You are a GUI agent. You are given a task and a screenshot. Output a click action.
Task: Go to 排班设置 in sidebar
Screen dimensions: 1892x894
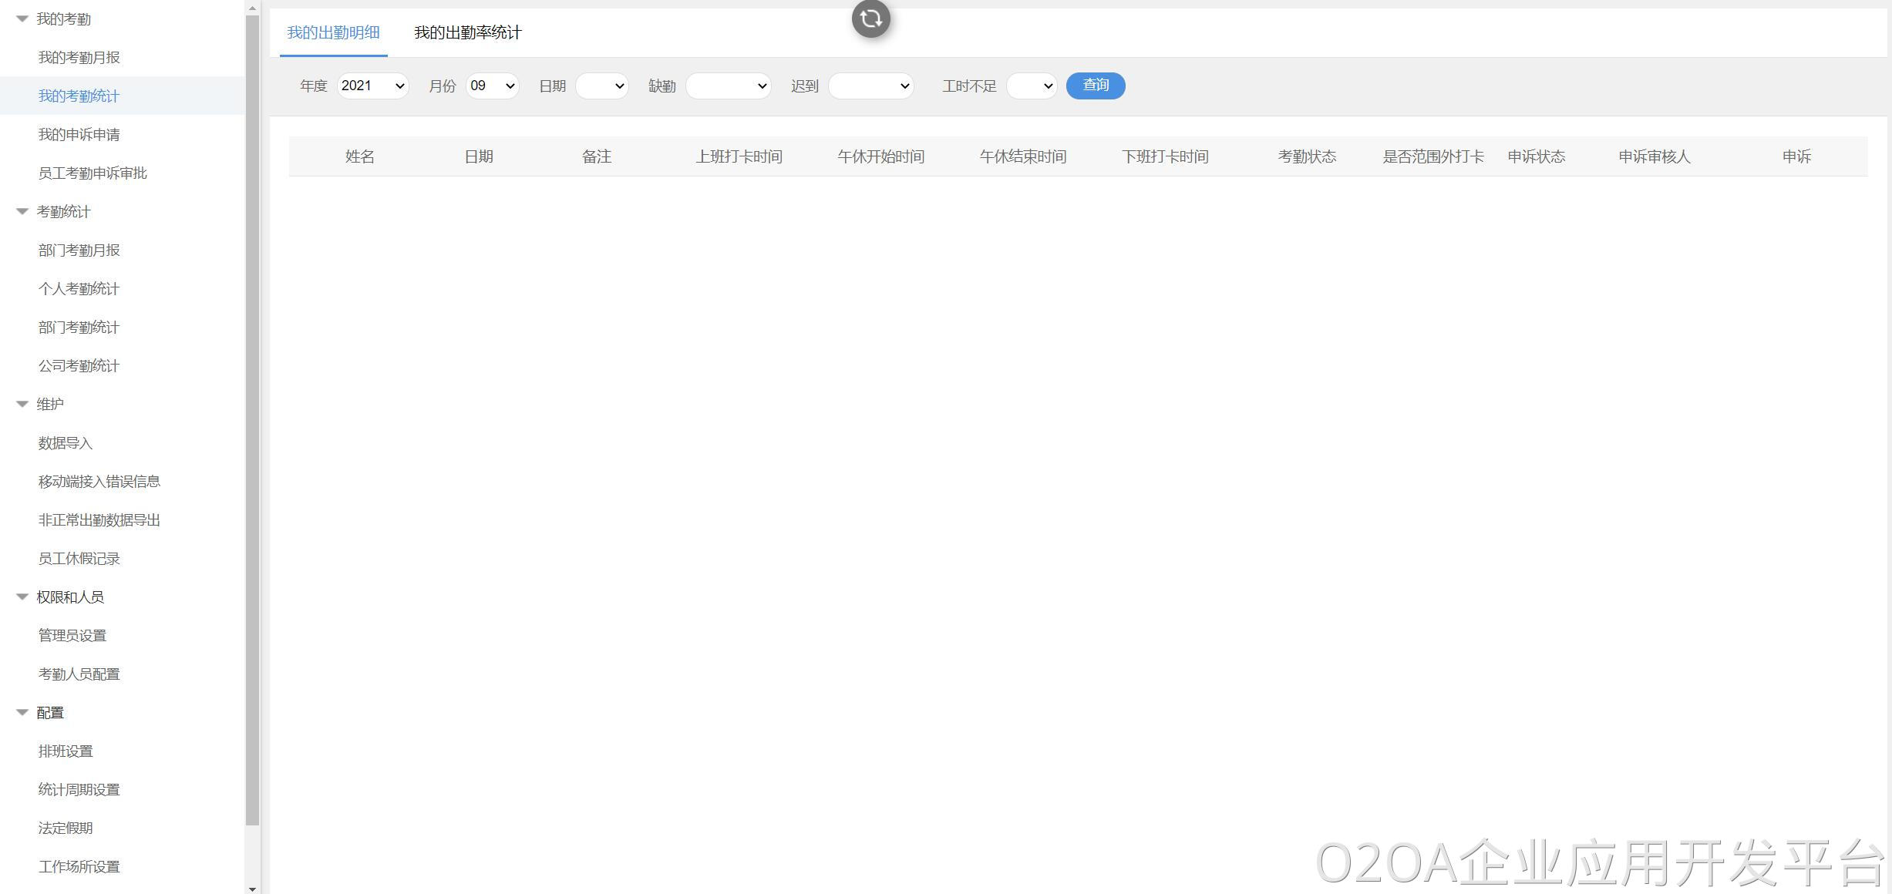tap(66, 751)
